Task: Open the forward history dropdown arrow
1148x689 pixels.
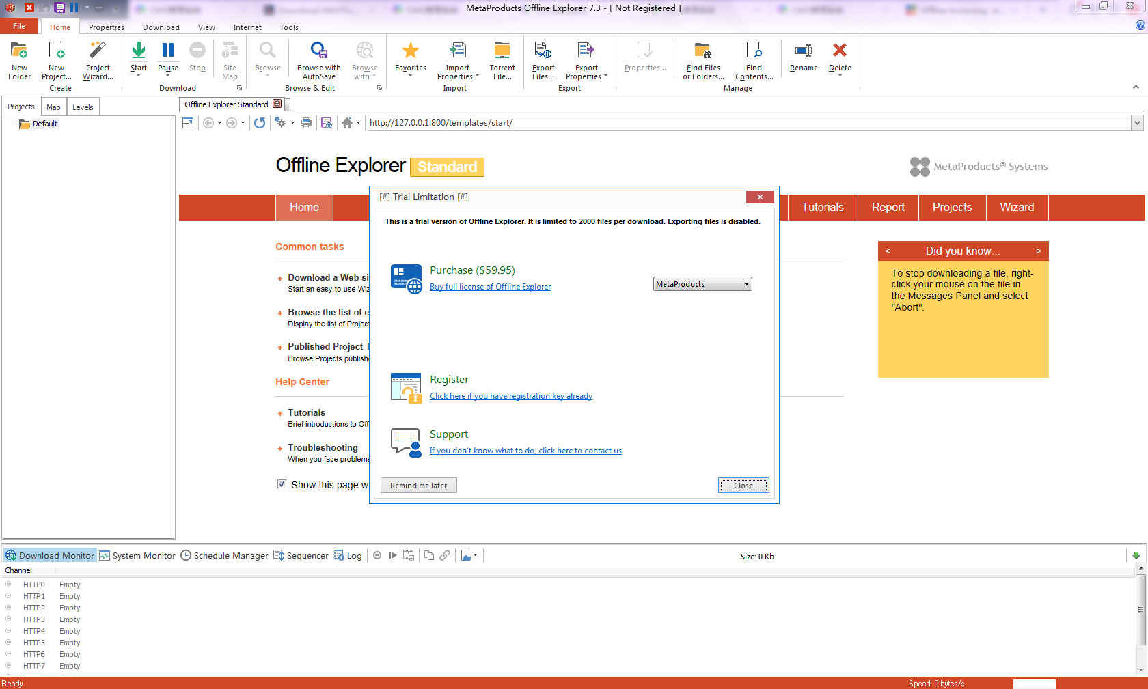Action: (x=243, y=123)
